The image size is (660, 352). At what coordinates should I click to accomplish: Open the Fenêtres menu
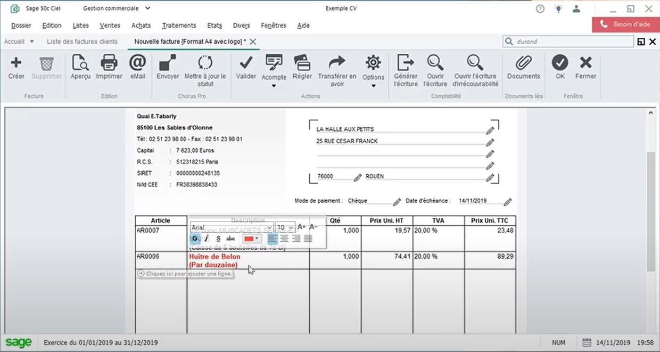point(274,26)
